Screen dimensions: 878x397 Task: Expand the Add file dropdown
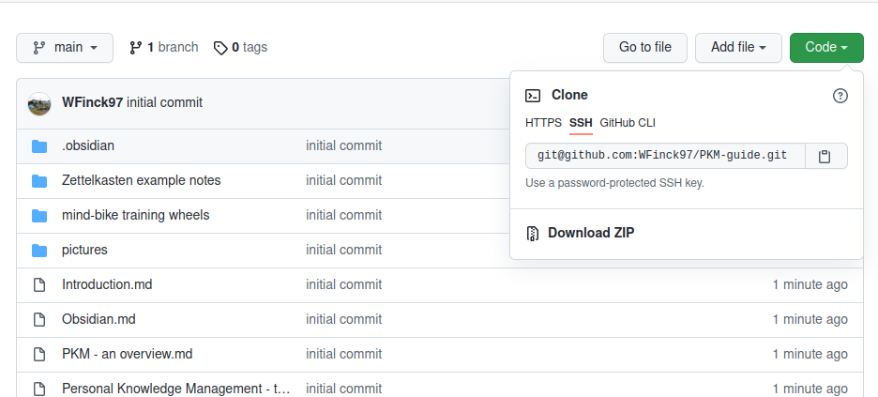point(738,48)
